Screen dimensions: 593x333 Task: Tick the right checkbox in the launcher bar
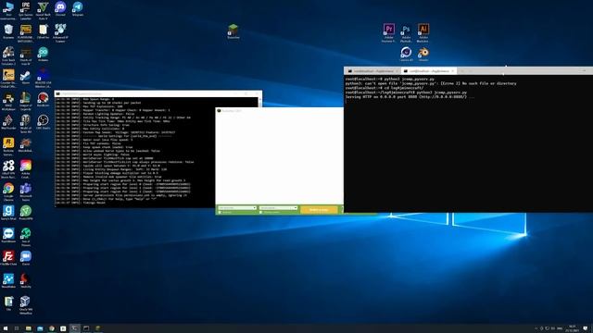coord(261,212)
